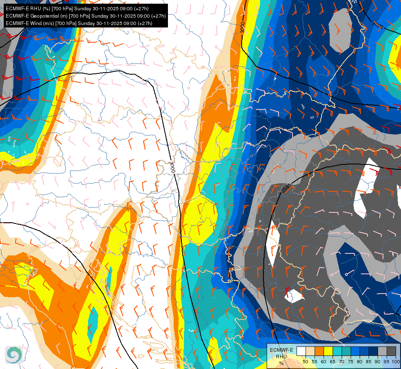Viewport: 401px width, 369px height.
Task: Click the 85 tick label on legend
Action: (369, 362)
